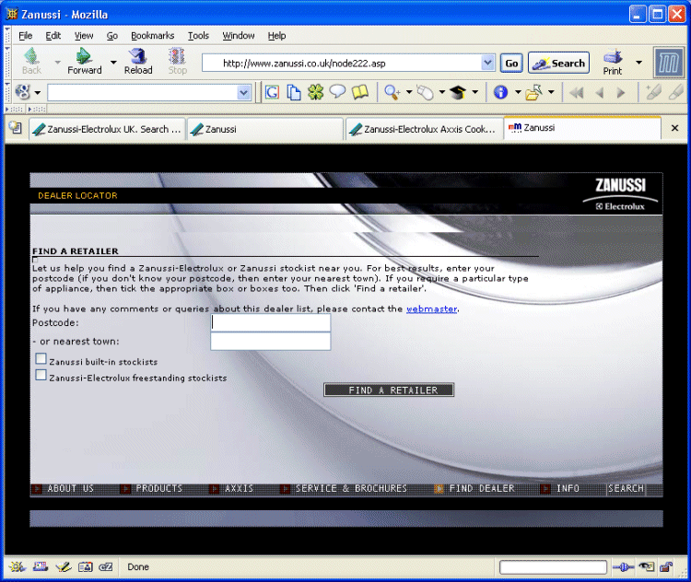This screenshot has width=691, height=582.
Task: Reload the current page
Action: 138,56
